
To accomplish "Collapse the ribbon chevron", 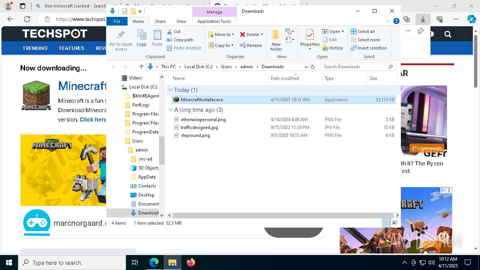I will [x=389, y=21].
